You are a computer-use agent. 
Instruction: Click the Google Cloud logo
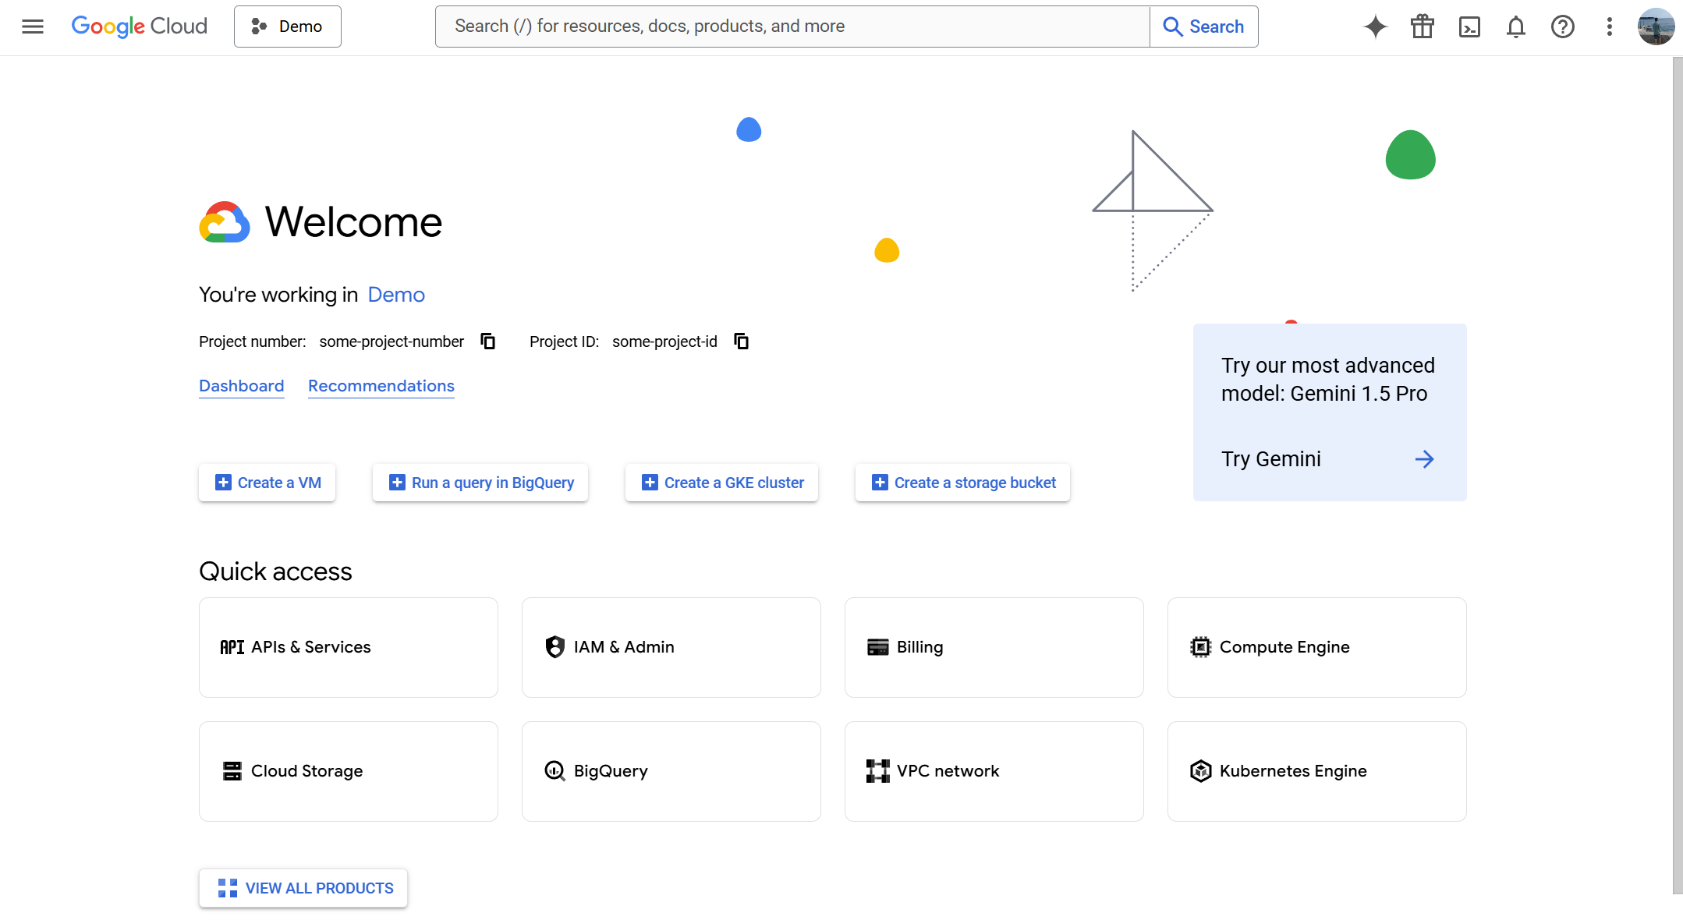coord(139,26)
